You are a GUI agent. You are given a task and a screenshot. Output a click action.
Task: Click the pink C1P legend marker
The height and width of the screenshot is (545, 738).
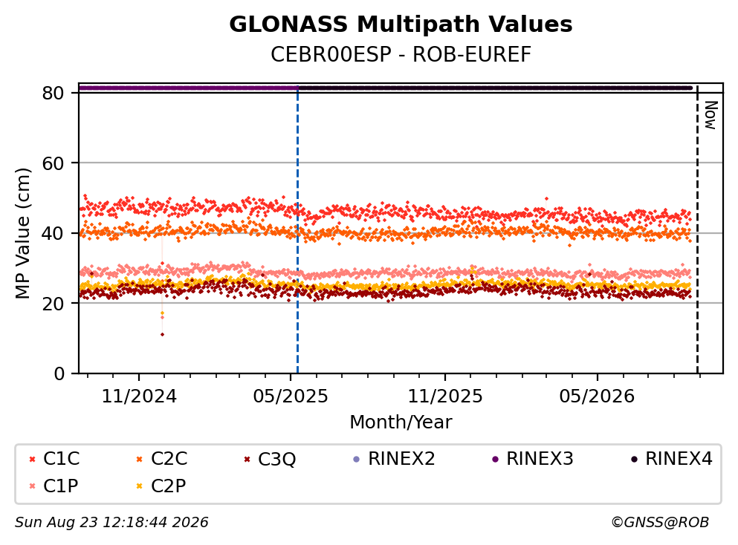pos(32,486)
